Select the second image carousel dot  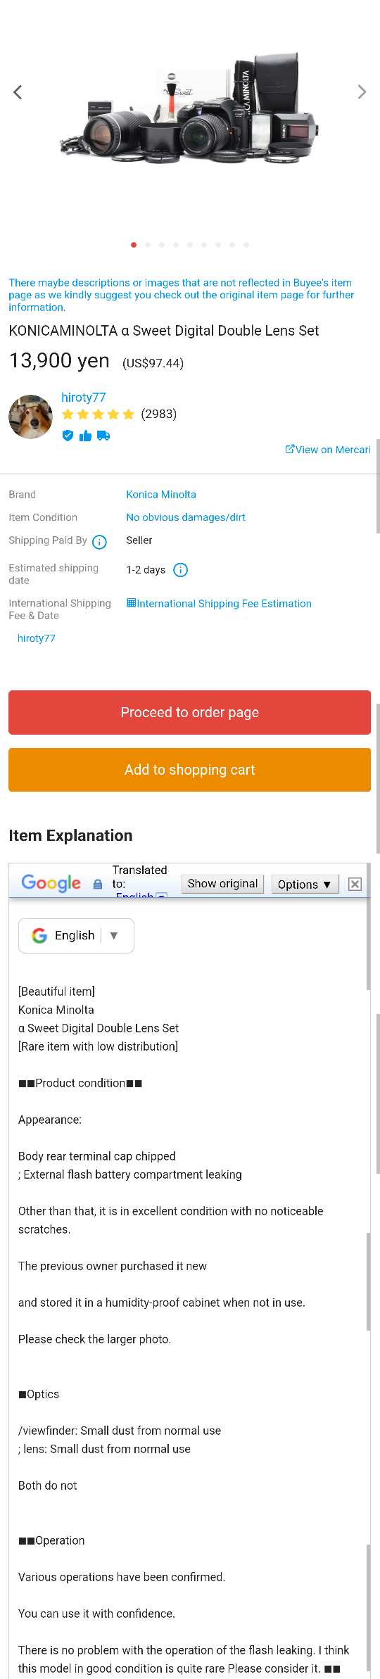tap(148, 245)
